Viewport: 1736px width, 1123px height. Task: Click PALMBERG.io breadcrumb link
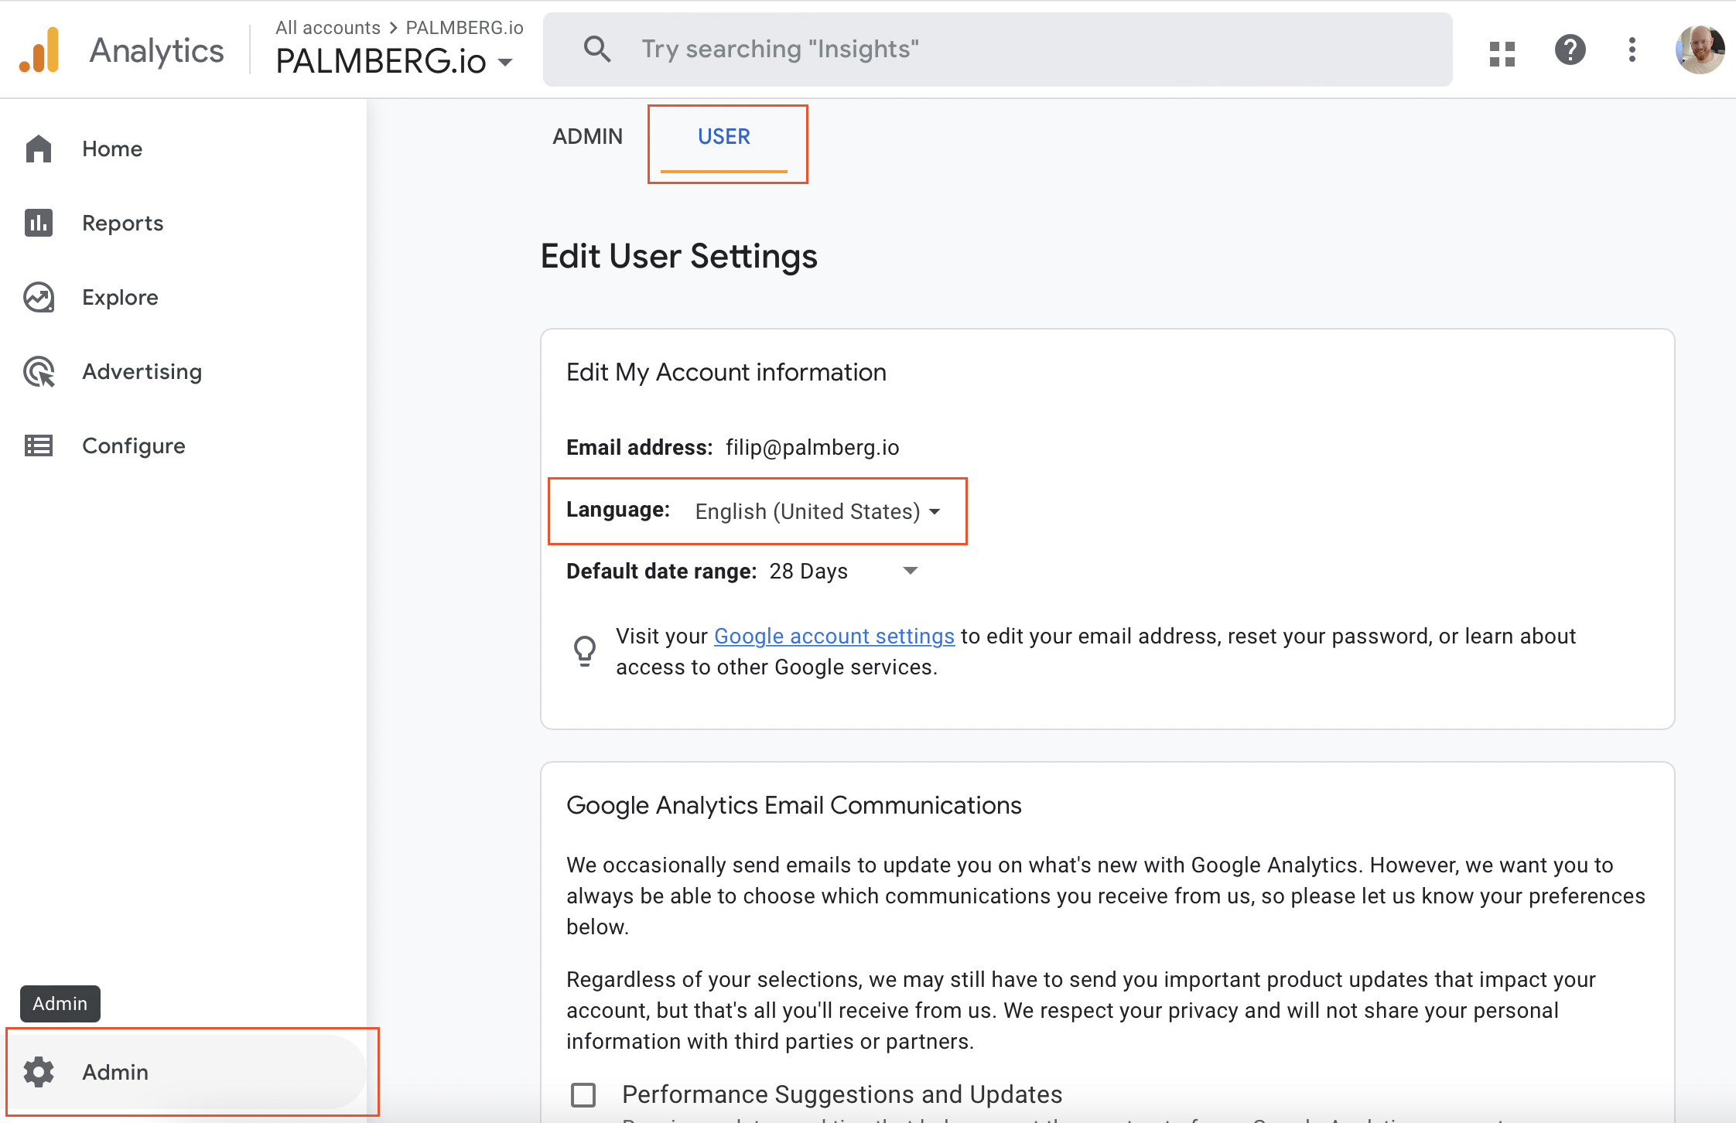click(464, 28)
